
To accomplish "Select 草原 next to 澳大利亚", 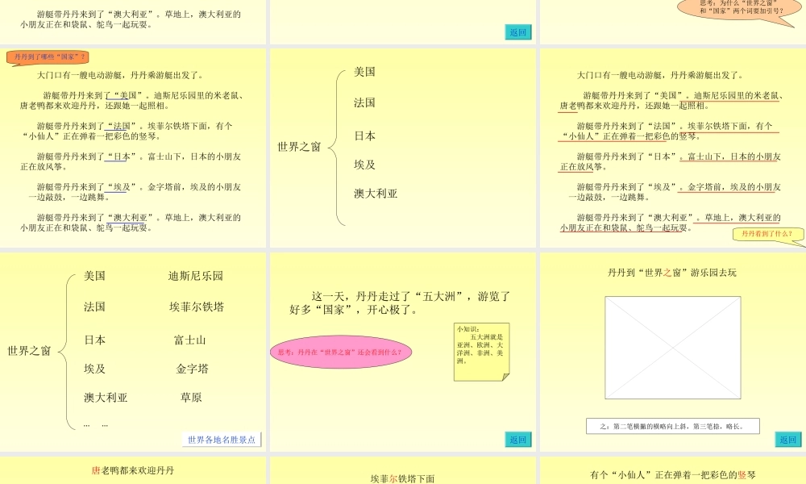I will 191,398.
